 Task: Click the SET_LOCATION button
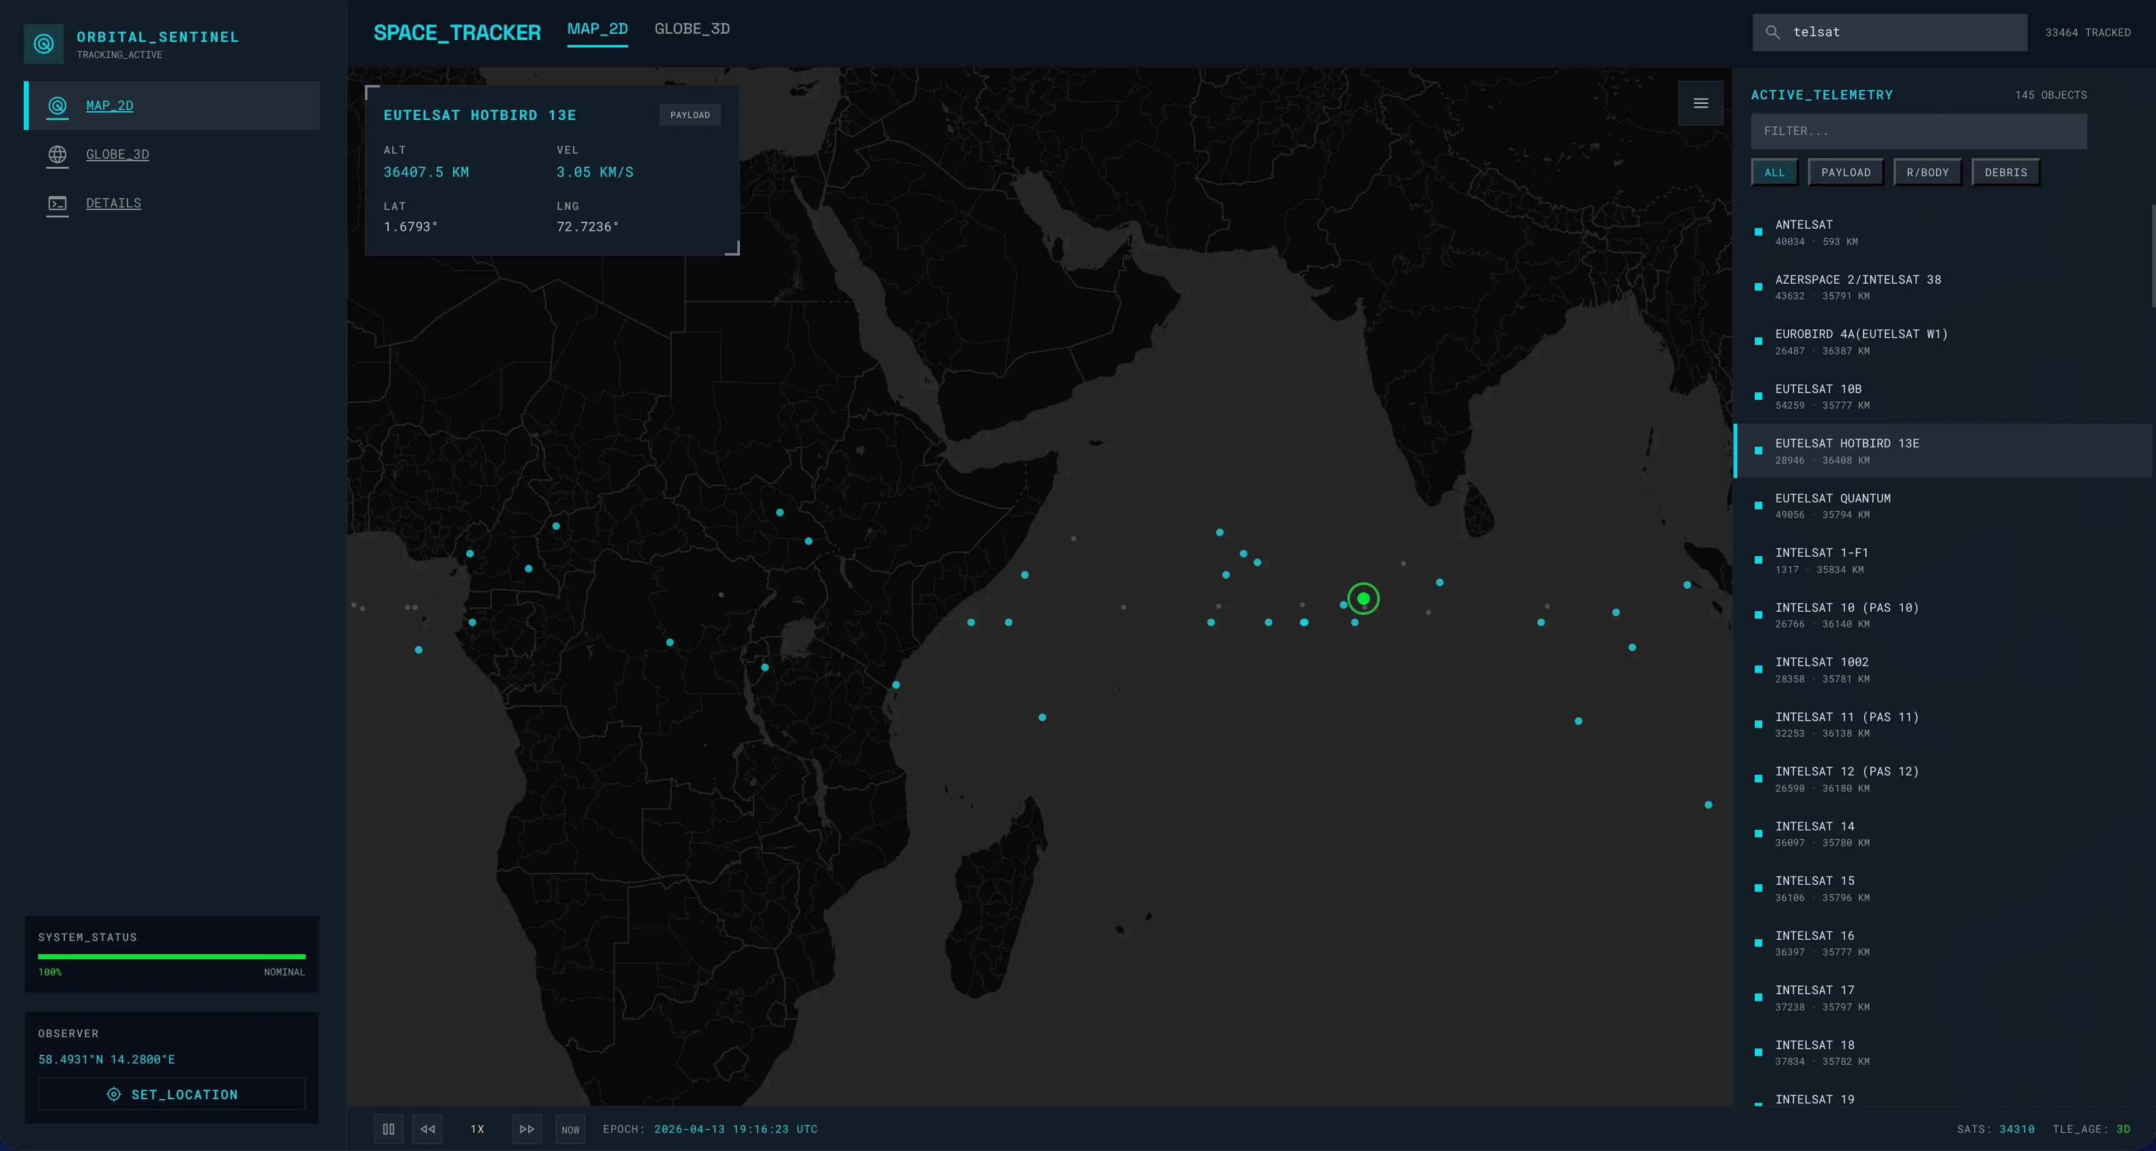click(x=172, y=1094)
